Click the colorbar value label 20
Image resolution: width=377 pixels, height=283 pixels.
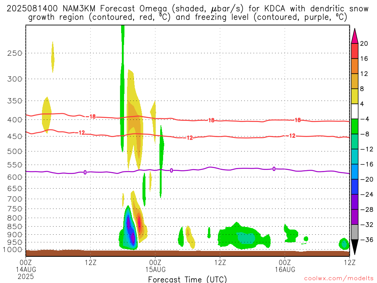(364, 43)
